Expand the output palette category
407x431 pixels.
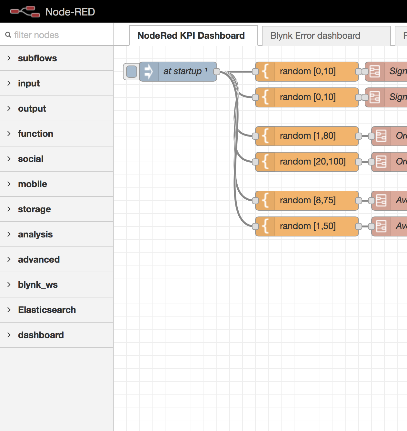[x=56, y=109]
